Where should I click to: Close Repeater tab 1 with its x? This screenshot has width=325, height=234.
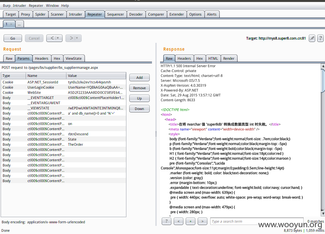11,24
